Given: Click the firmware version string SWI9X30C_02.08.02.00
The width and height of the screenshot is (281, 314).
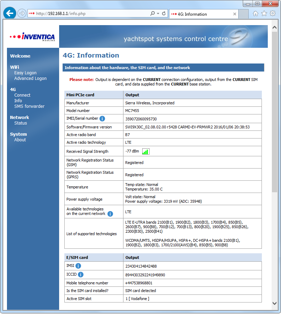Looking at the screenshot, I should coord(146,127).
